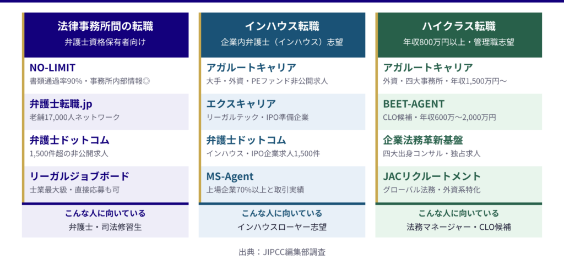
Task: Select the ハイクラス転職 column header
Action: (459, 26)
